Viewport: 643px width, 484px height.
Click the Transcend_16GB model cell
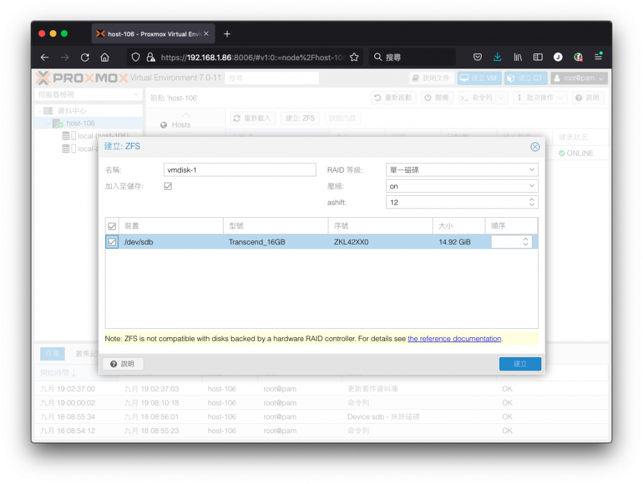257,242
